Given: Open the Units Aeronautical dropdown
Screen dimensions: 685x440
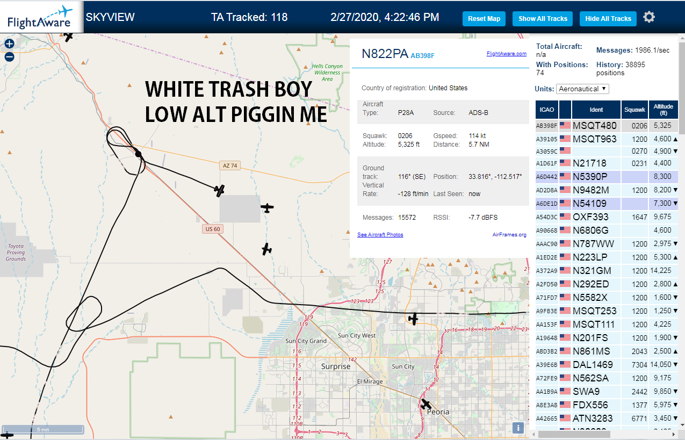Looking at the screenshot, I should tap(582, 89).
